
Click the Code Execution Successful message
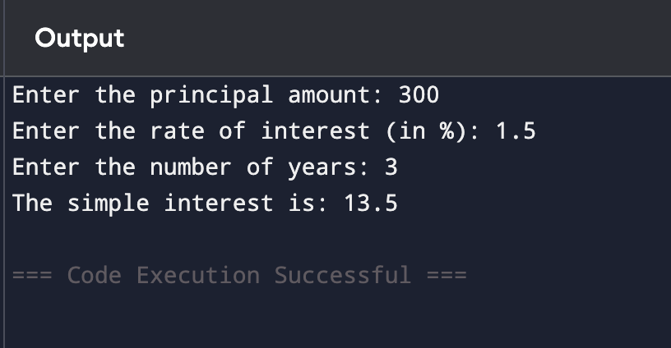239,275
